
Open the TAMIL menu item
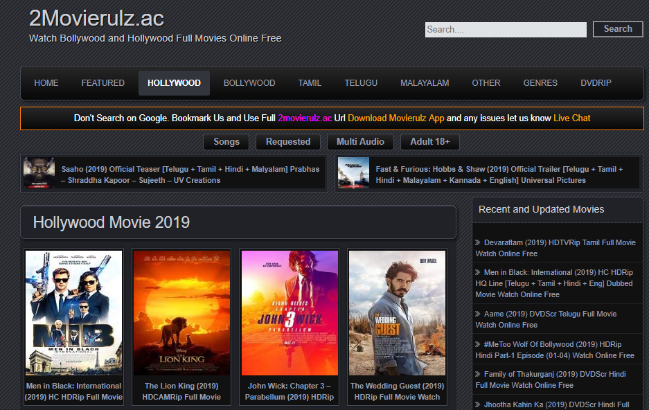point(310,82)
